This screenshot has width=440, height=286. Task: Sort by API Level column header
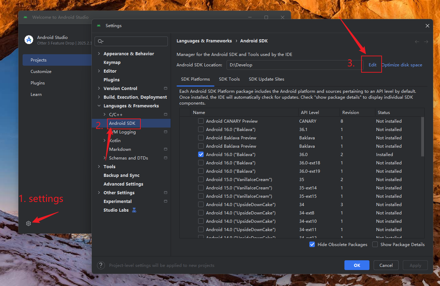(x=319, y=112)
